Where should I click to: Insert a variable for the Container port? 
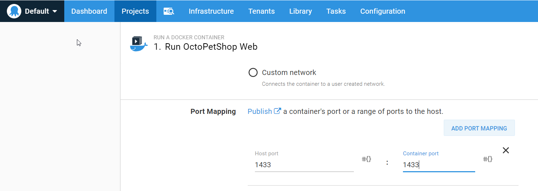[x=488, y=159]
